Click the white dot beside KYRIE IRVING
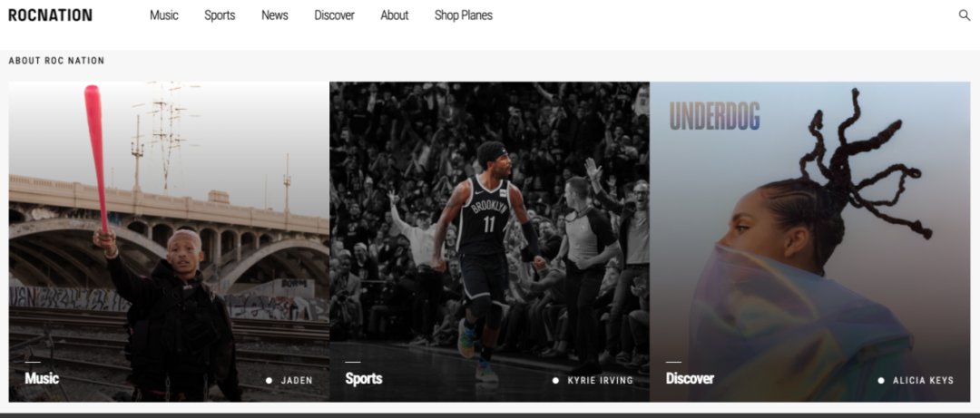980x418 pixels. click(x=555, y=381)
